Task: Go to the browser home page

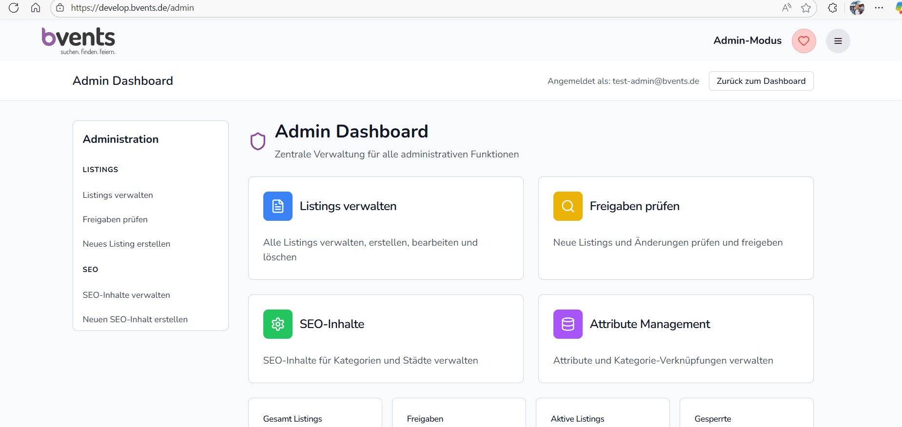Action: point(36,8)
